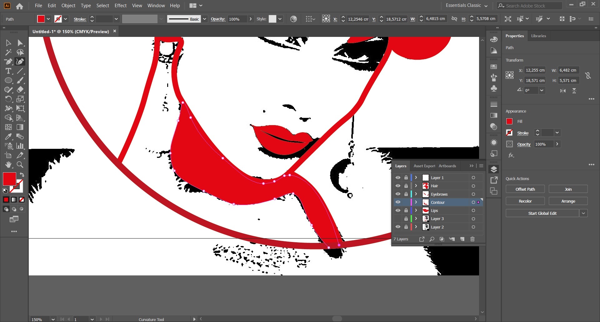The height and width of the screenshot is (322, 600).
Task: Select the Line Segment tool
Action: 20,71
